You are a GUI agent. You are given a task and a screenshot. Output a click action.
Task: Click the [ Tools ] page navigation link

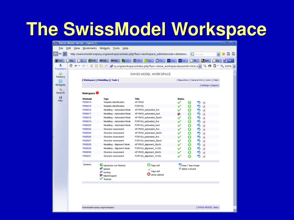[115, 80]
